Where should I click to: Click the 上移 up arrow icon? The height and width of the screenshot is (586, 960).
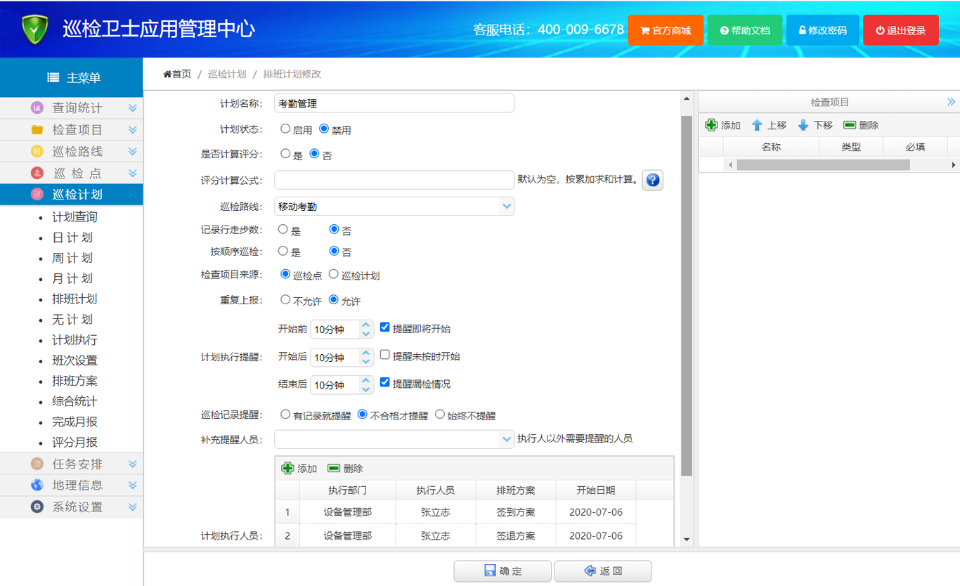coord(757,125)
